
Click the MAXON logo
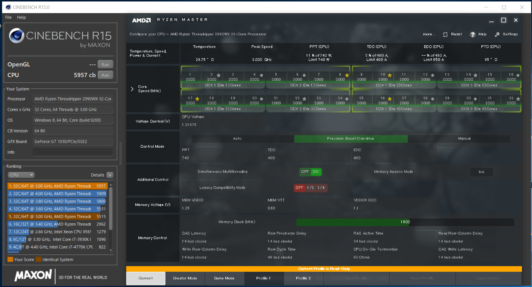pyautogui.click(x=33, y=275)
